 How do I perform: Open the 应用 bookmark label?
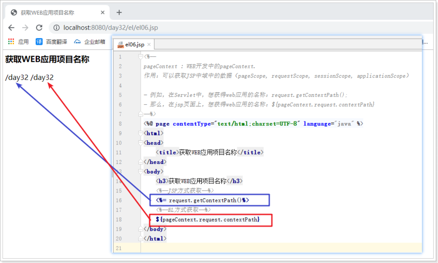[x=23, y=42]
